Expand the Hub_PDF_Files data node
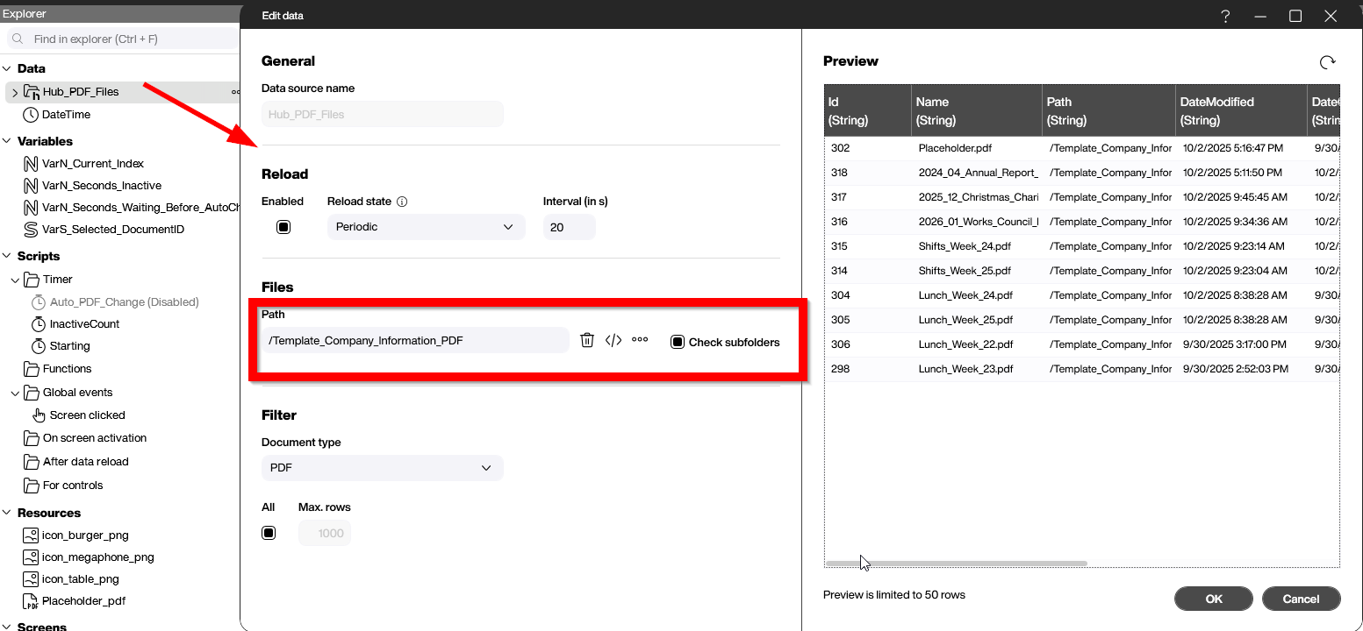This screenshot has width=1363, height=631. pyautogui.click(x=15, y=92)
